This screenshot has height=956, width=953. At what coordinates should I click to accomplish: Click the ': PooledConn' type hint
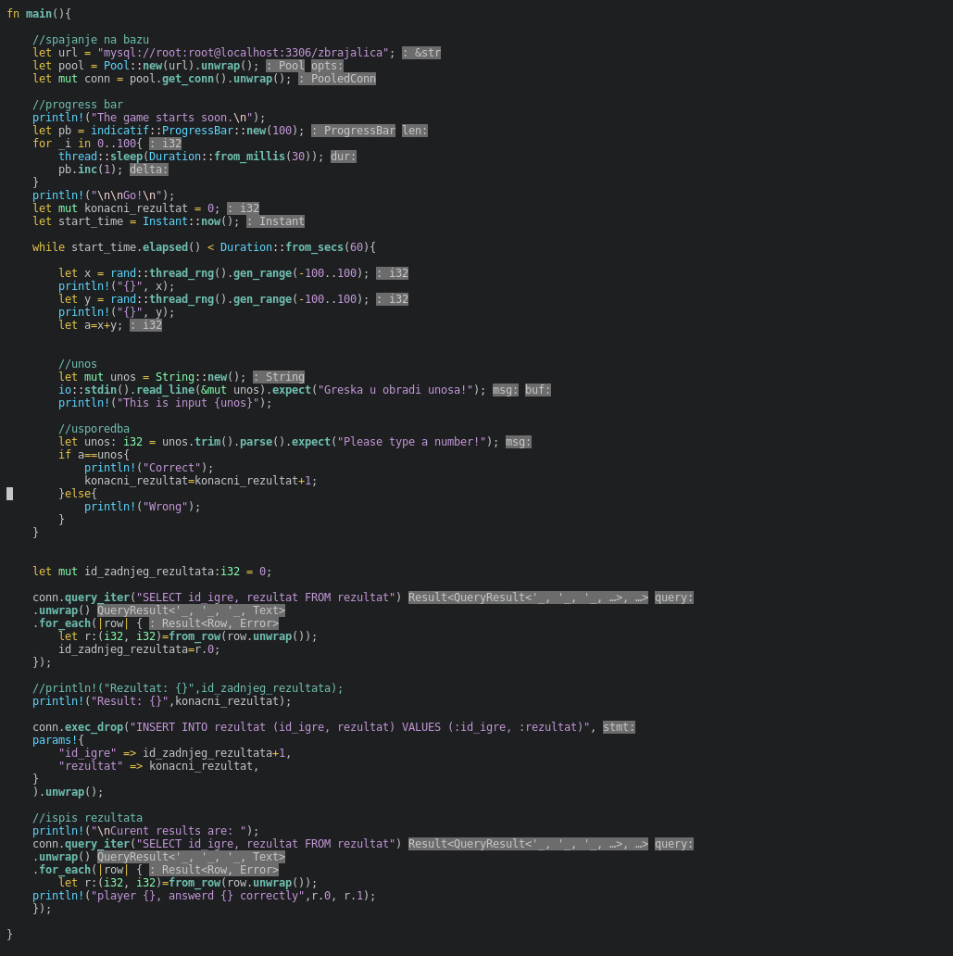click(337, 79)
